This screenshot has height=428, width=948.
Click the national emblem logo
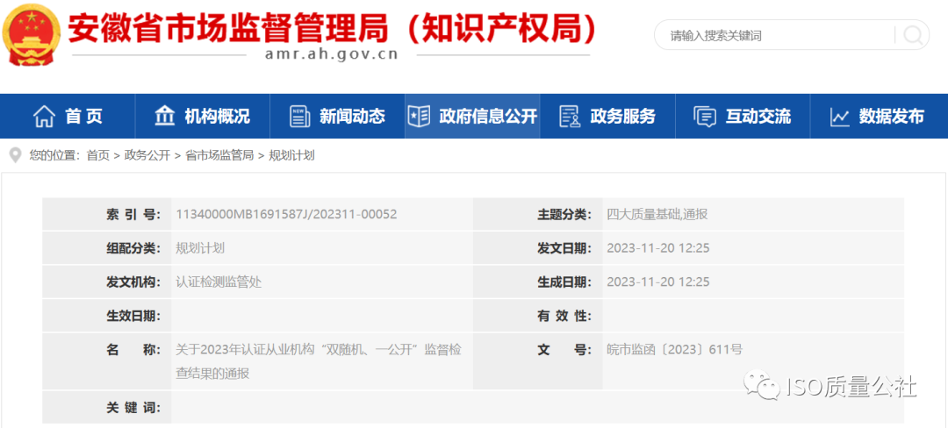(x=31, y=34)
